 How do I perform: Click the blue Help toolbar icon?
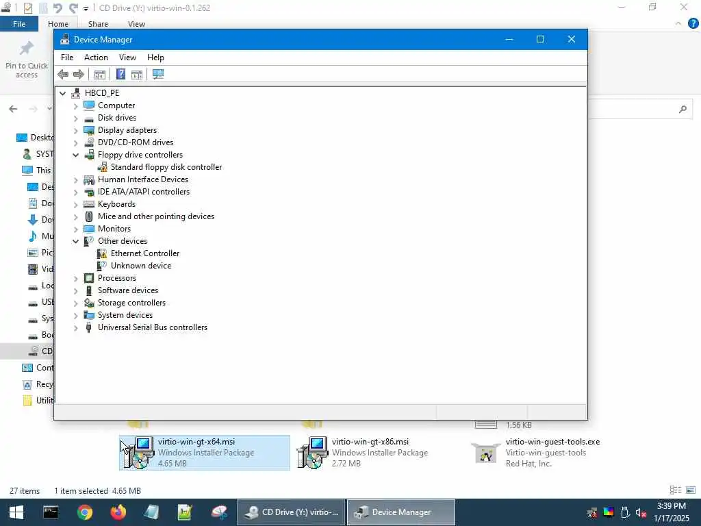pos(120,74)
